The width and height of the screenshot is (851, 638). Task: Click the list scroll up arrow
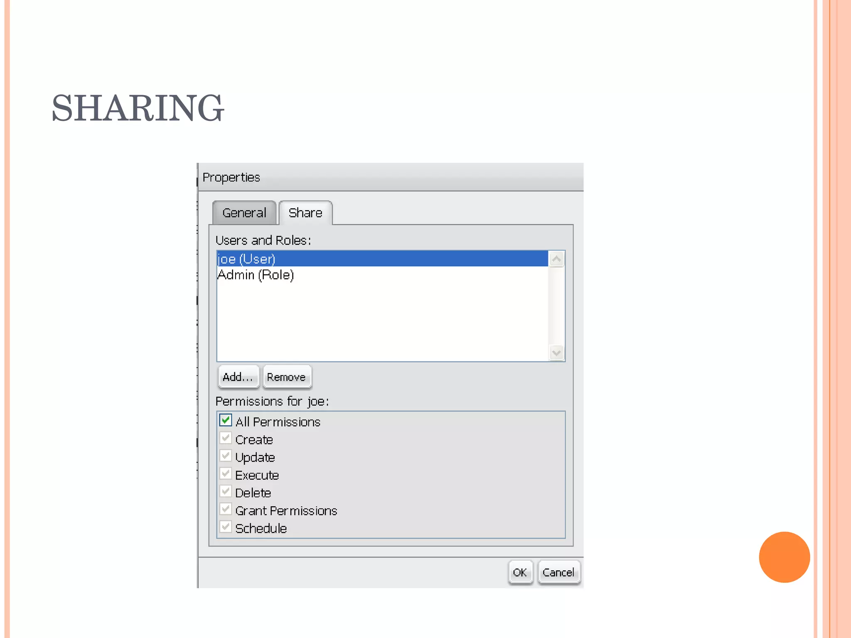(556, 260)
